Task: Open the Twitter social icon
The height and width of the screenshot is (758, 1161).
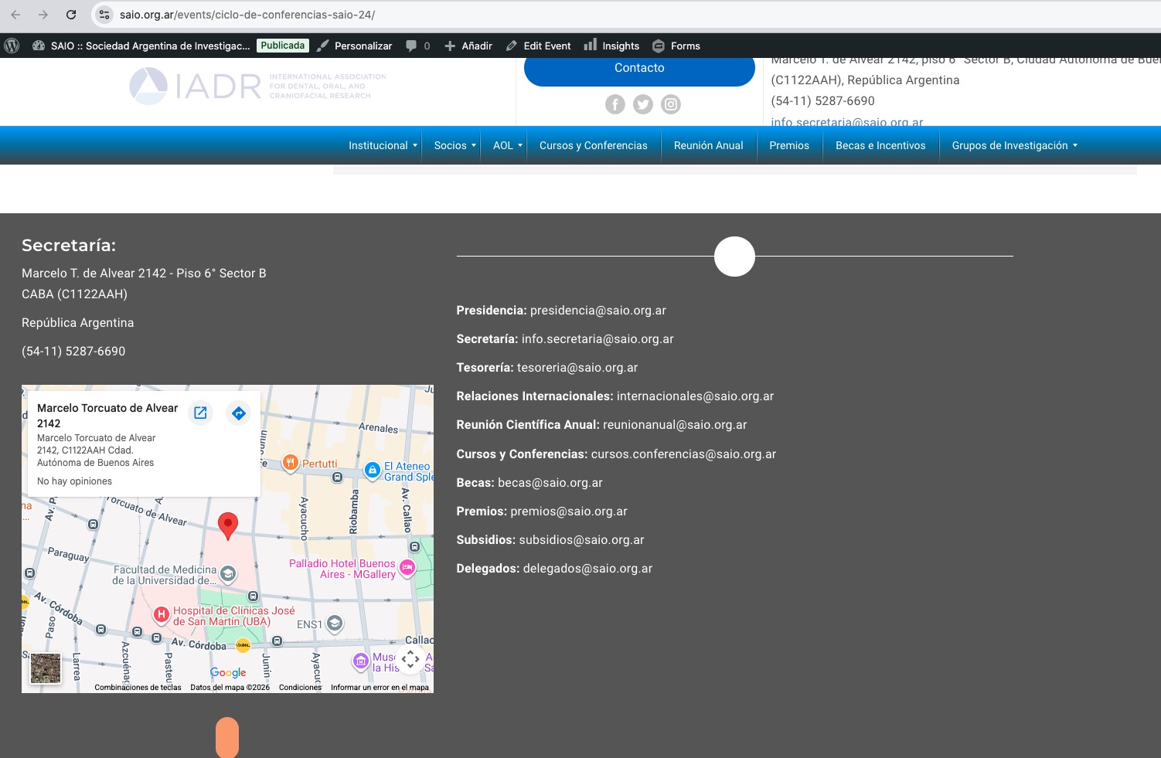Action: coord(643,104)
